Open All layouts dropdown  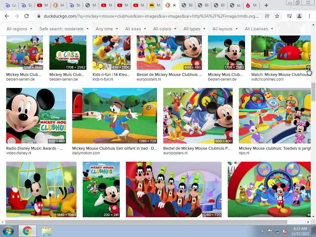[225, 29]
